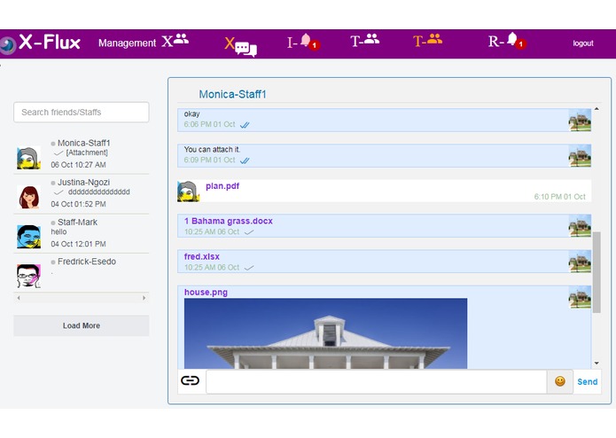Click the X-Flux logo
Screen dimensions: 616x438
[x=41, y=43]
